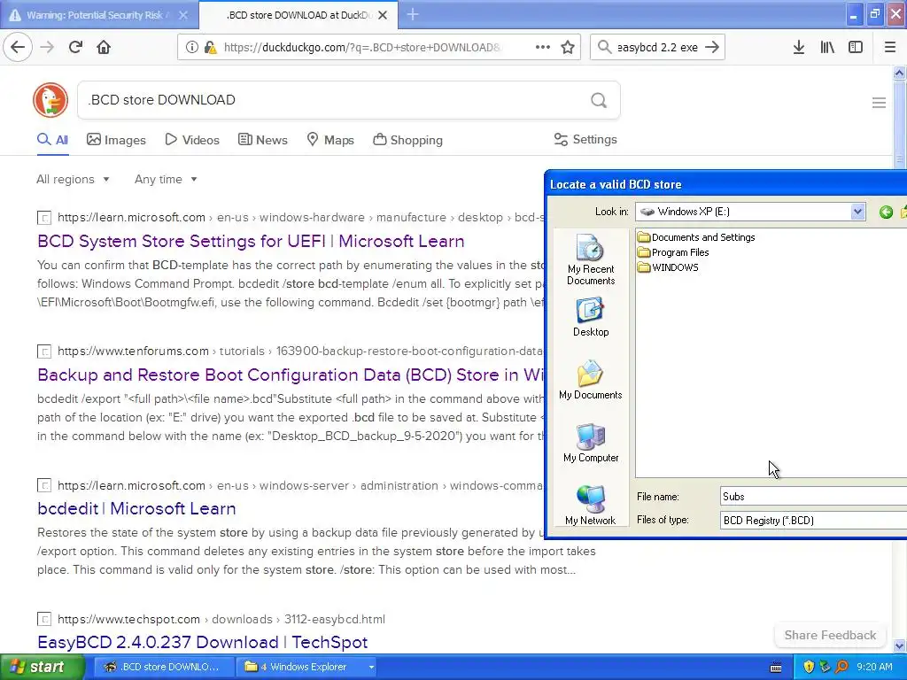Open DuckDuckGo Settings
This screenshot has width=907, height=680.
[x=585, y=139]
